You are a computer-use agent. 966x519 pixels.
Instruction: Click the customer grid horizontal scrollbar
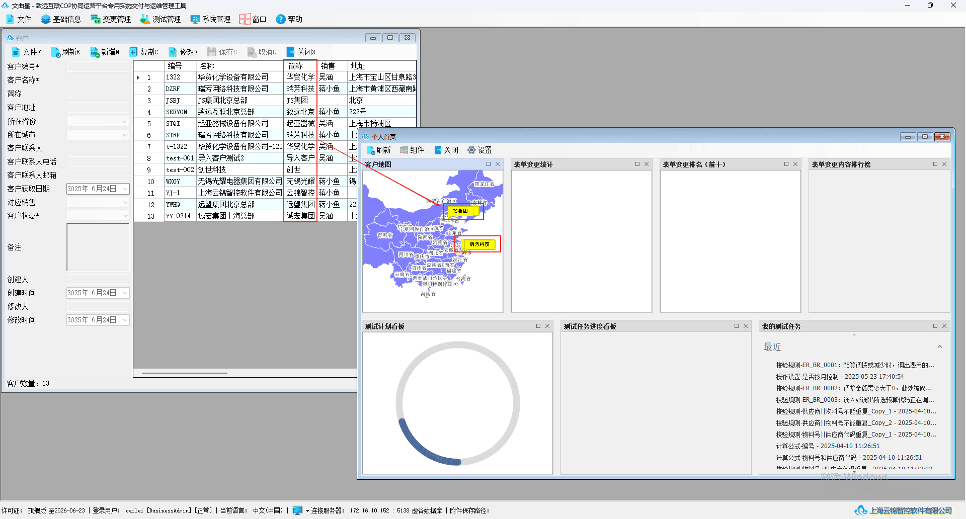[x=185, y=373]
